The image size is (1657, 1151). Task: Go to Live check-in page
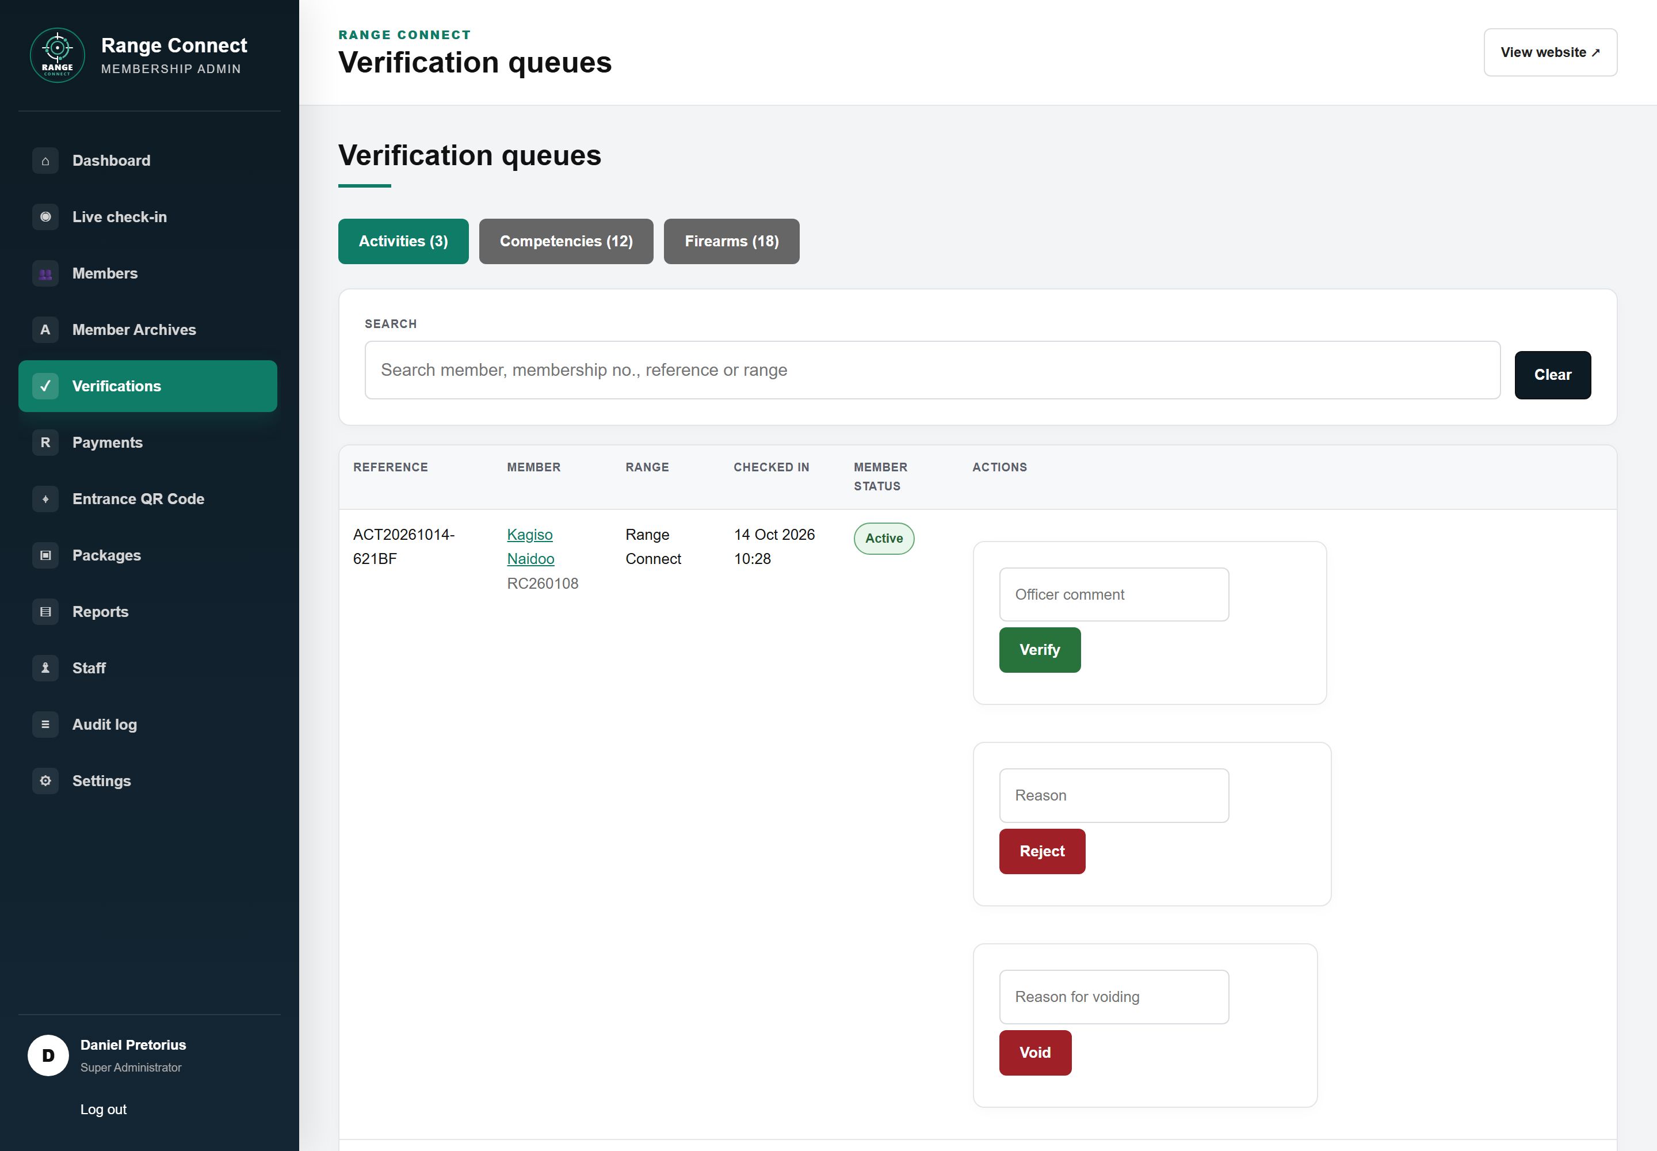pyautogui.click(x=148, y=216)
